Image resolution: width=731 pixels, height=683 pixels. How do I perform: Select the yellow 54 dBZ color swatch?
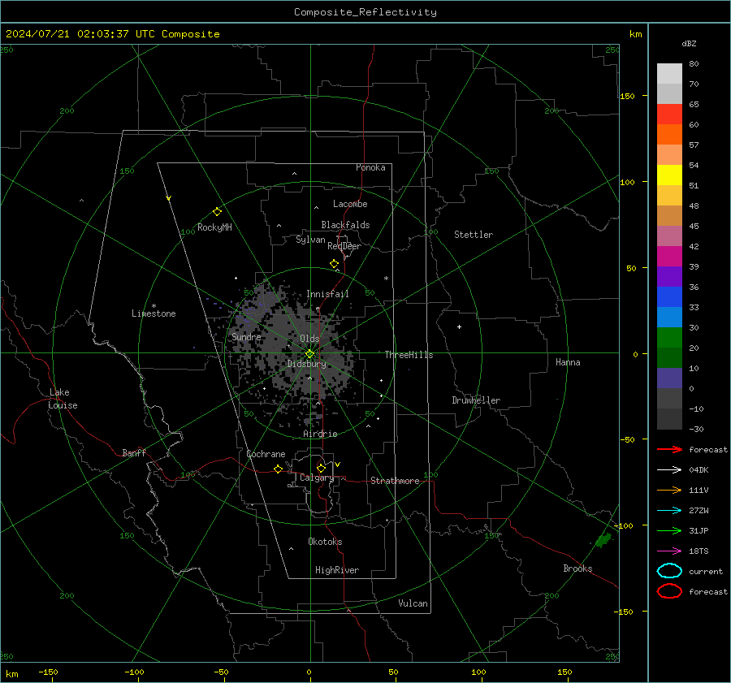(x=669, y=175)
